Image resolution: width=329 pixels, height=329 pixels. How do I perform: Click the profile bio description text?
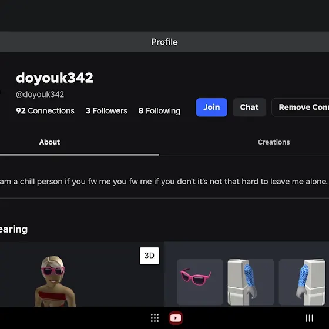[164, 182]
